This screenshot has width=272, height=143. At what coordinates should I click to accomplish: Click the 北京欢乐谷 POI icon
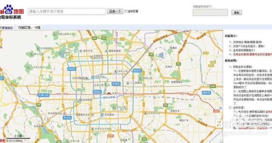[145, 113]
